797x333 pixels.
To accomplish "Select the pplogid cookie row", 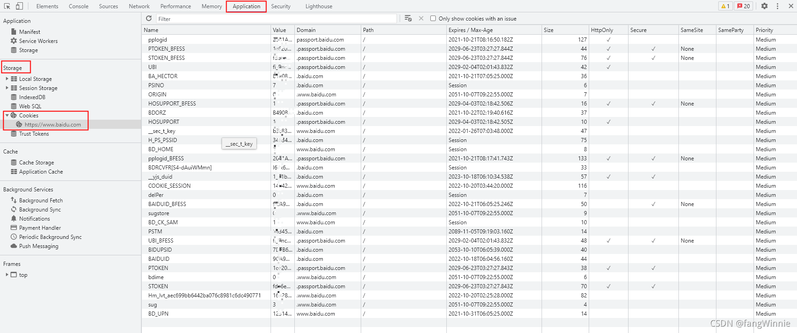I will 469,40.
